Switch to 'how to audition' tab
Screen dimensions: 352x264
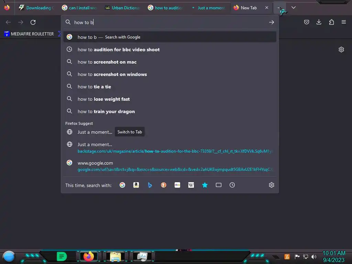[165, 8]
